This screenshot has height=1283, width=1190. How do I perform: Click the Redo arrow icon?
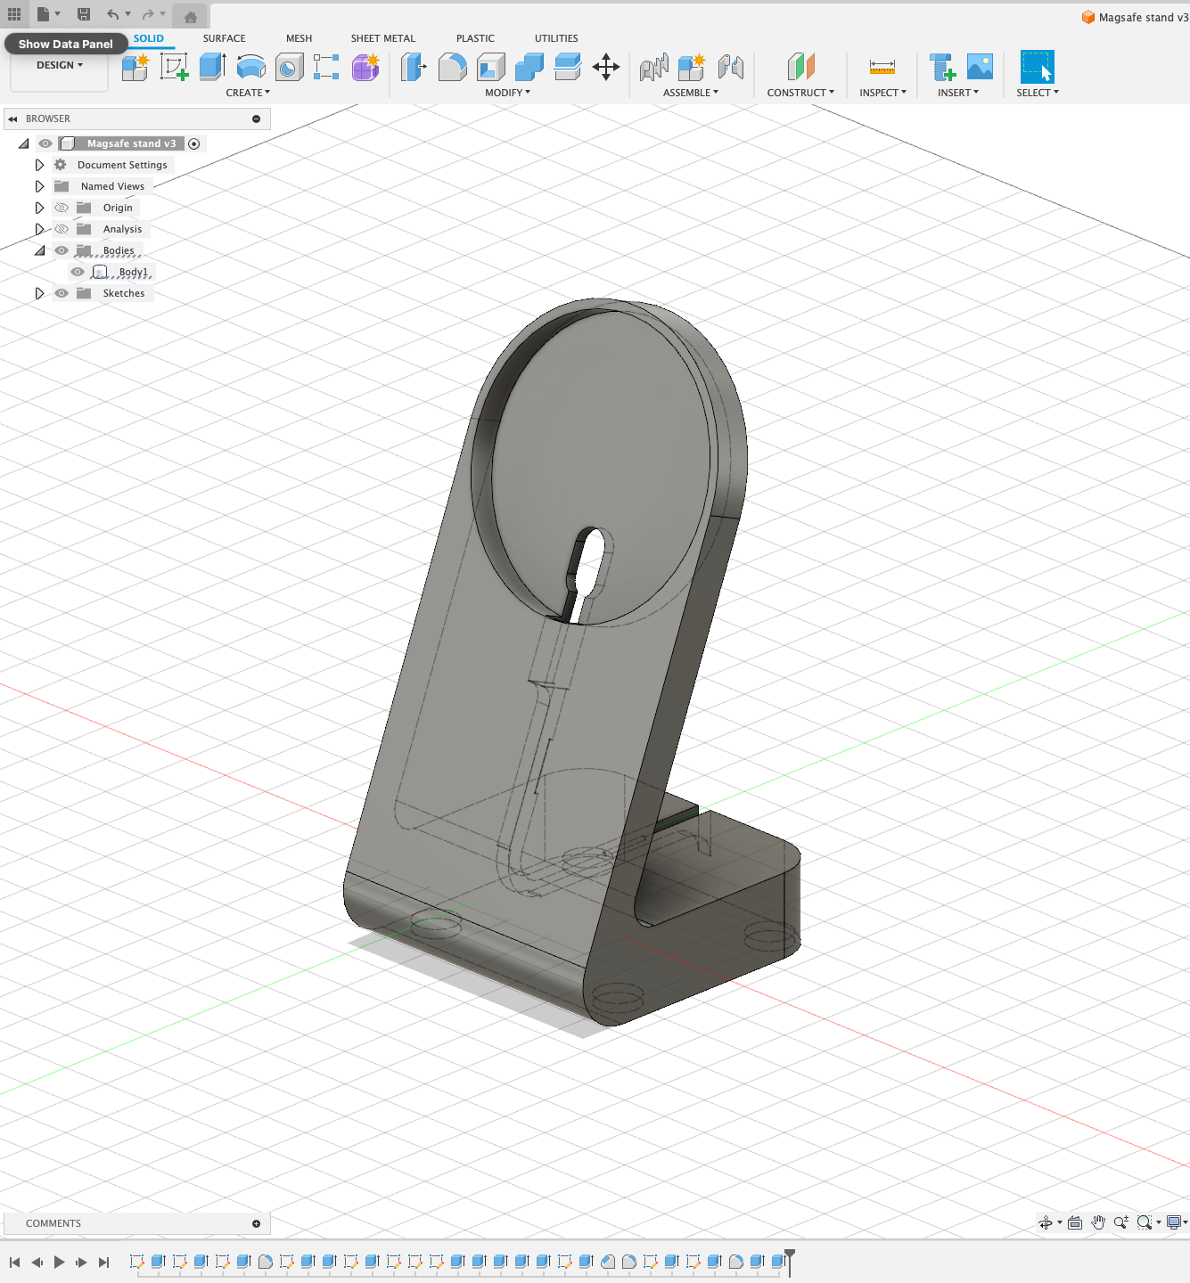(x=148, y=14)
